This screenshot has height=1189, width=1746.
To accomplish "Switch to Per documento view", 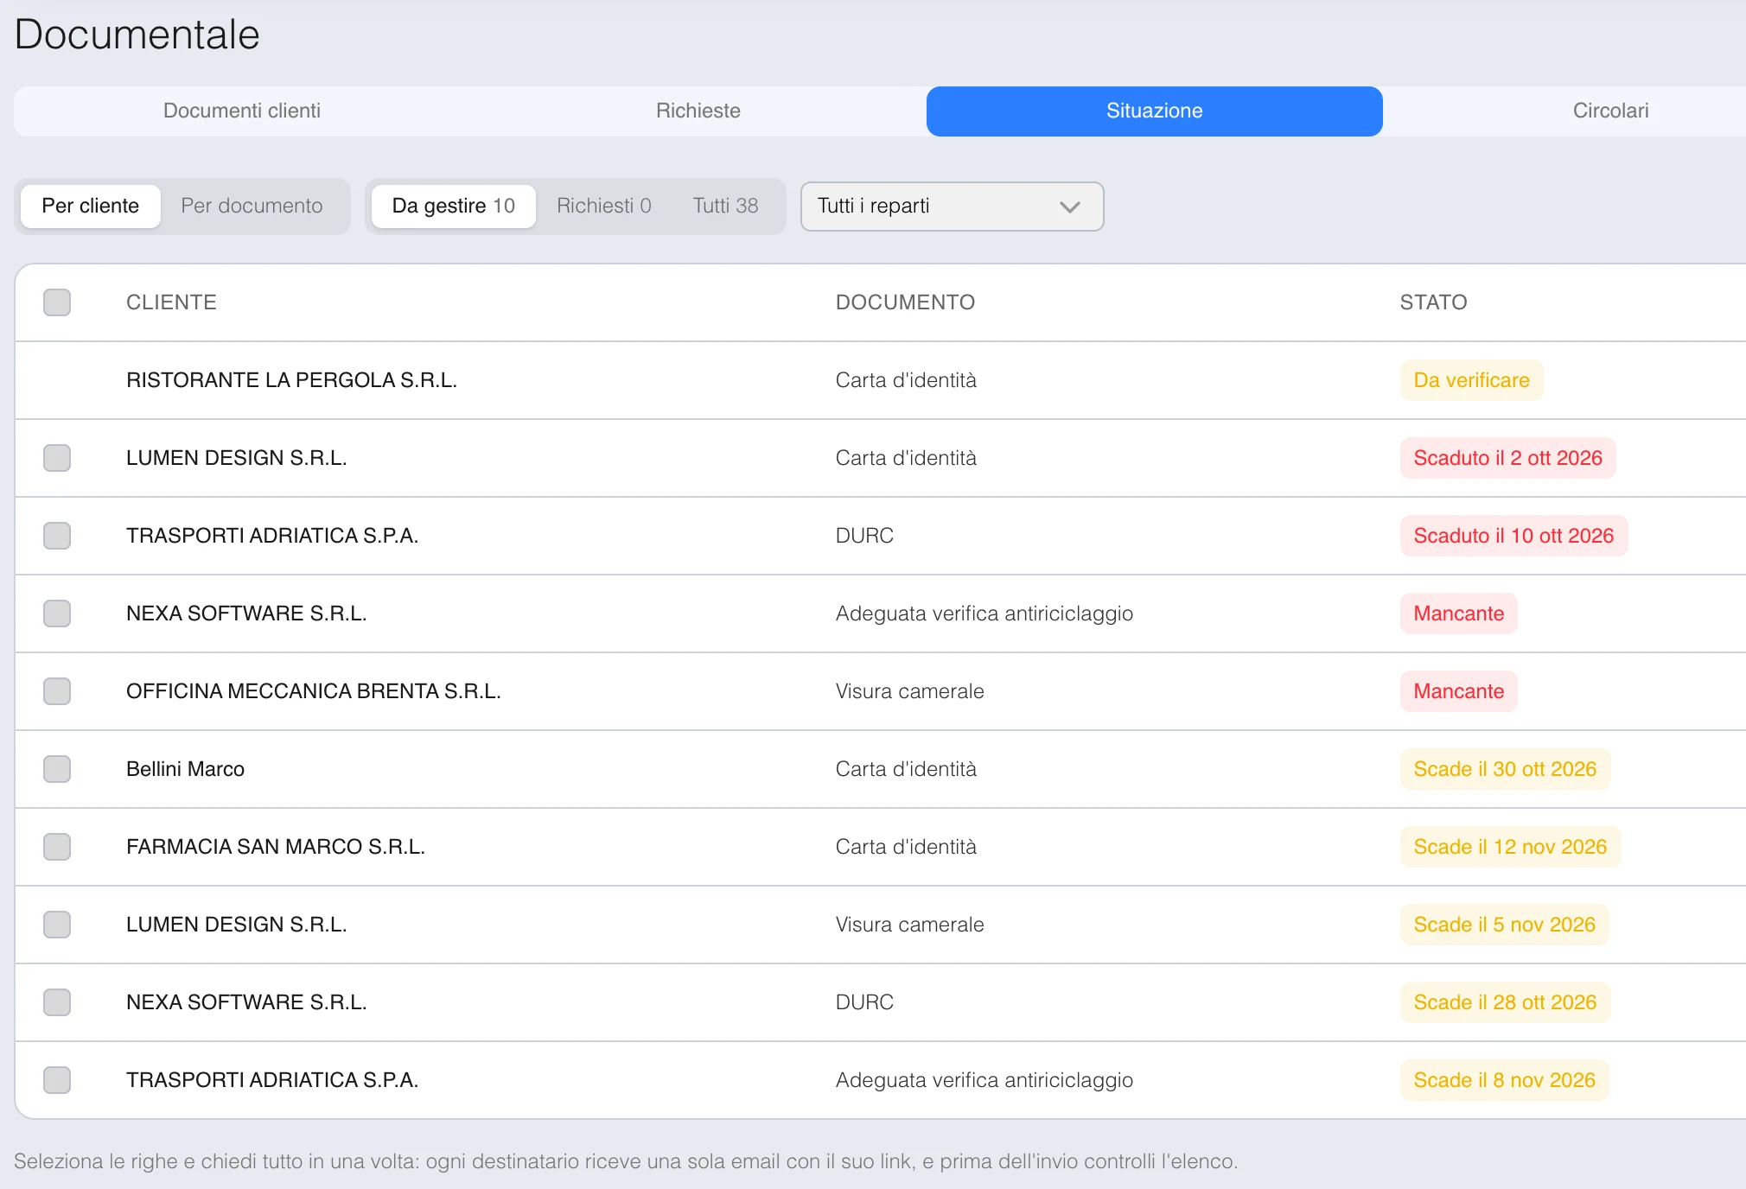I will tap(252, 206).
